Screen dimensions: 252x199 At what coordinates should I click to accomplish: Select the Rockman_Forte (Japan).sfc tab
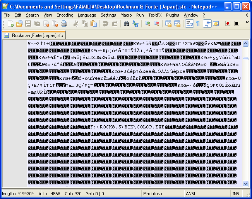point(34,35)
